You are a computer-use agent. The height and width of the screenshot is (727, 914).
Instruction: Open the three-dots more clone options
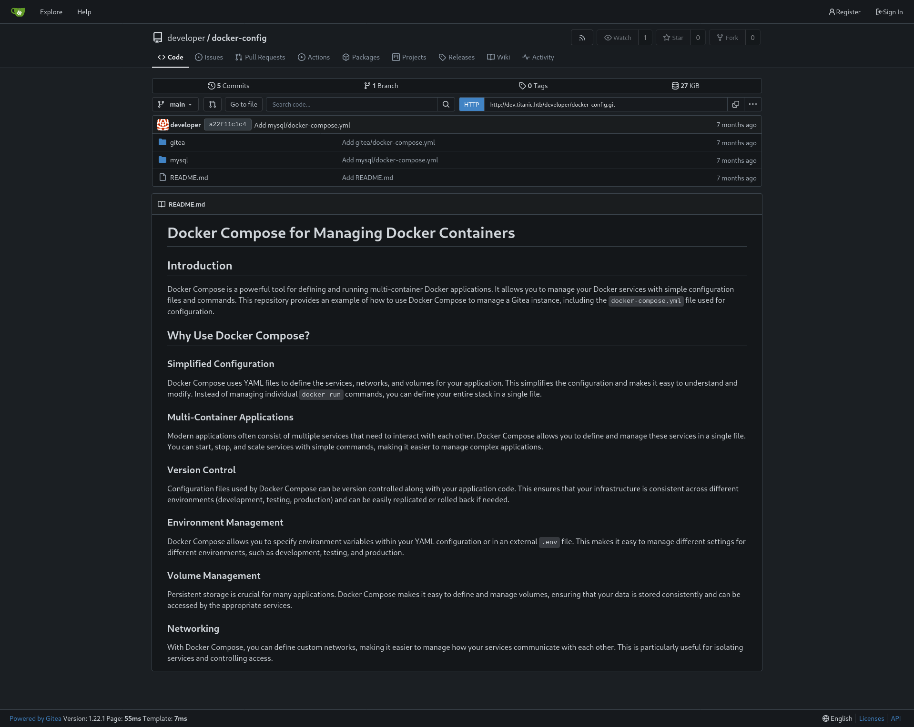[x=753, y=104]
